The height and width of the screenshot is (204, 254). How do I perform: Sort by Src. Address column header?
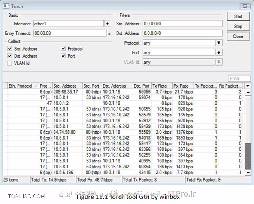coord(67,86)
